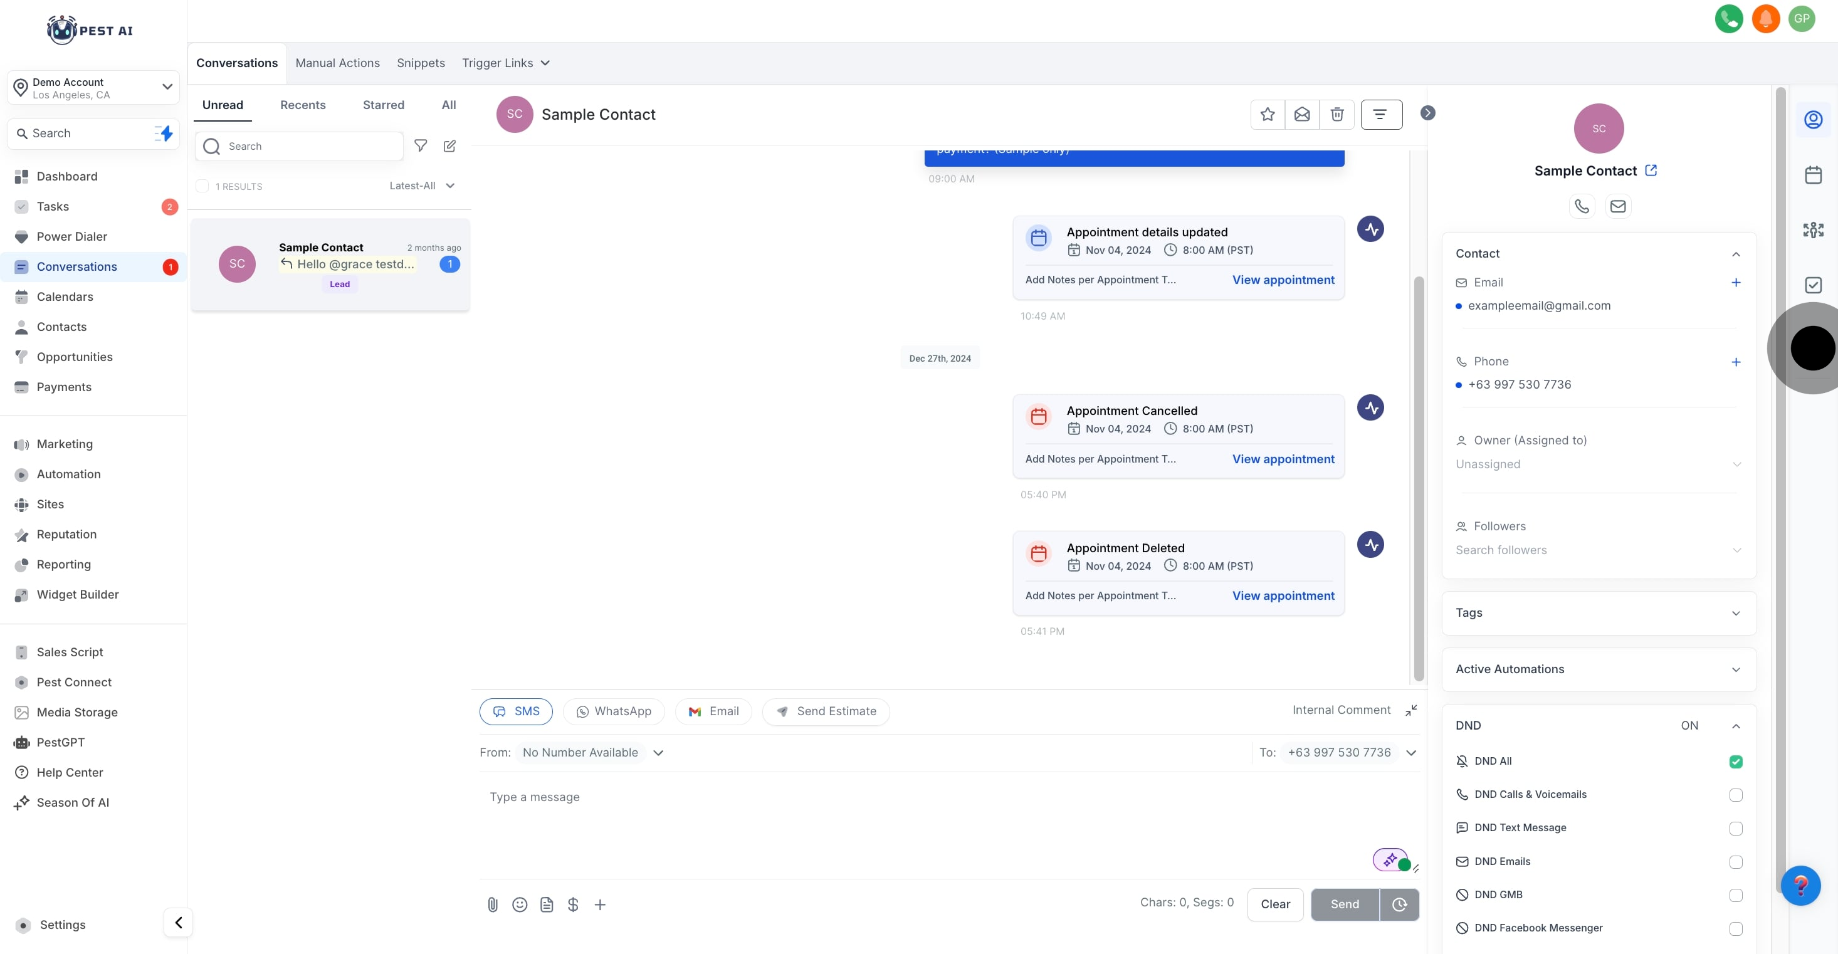Open the emoji picker in composer

[x=520, y=904]
